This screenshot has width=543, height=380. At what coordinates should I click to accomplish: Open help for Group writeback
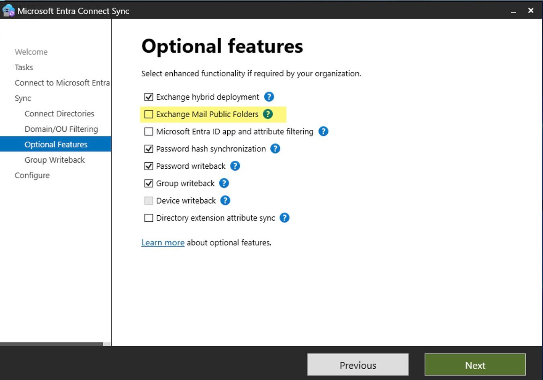[x=224, y=183]
